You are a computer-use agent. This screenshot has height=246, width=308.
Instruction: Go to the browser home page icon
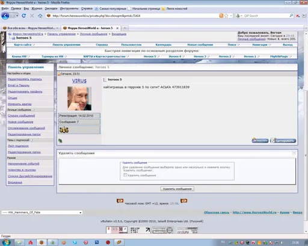(40, 16)
